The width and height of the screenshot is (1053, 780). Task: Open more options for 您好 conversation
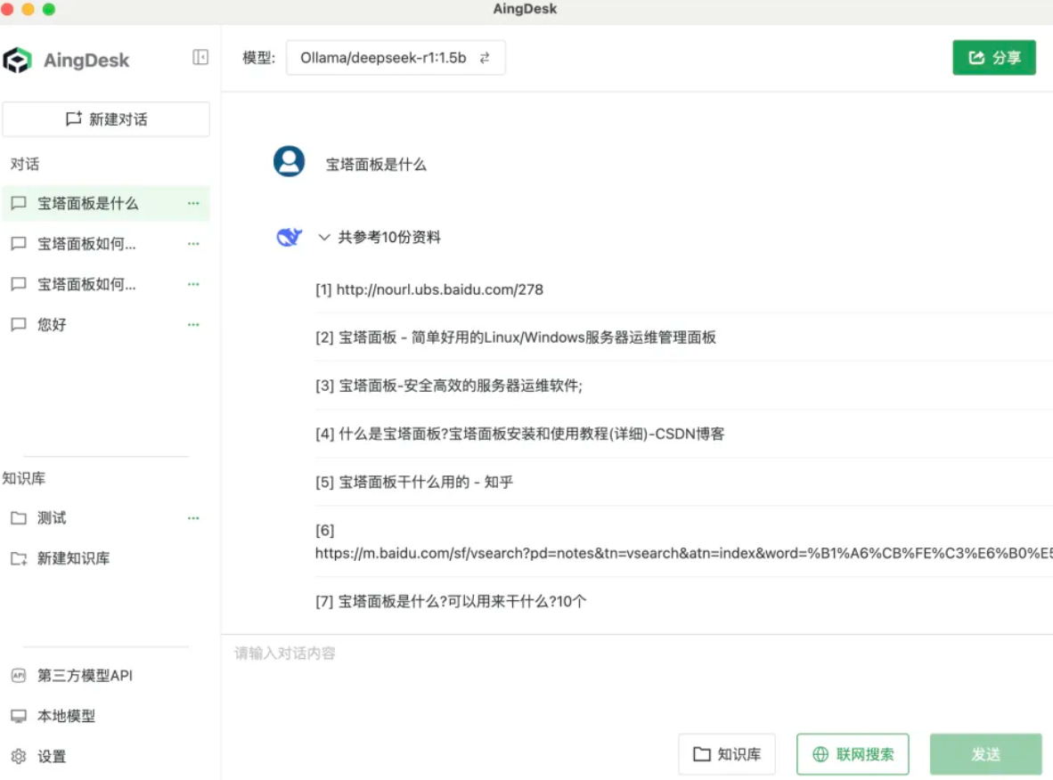[x=193, y=325]
